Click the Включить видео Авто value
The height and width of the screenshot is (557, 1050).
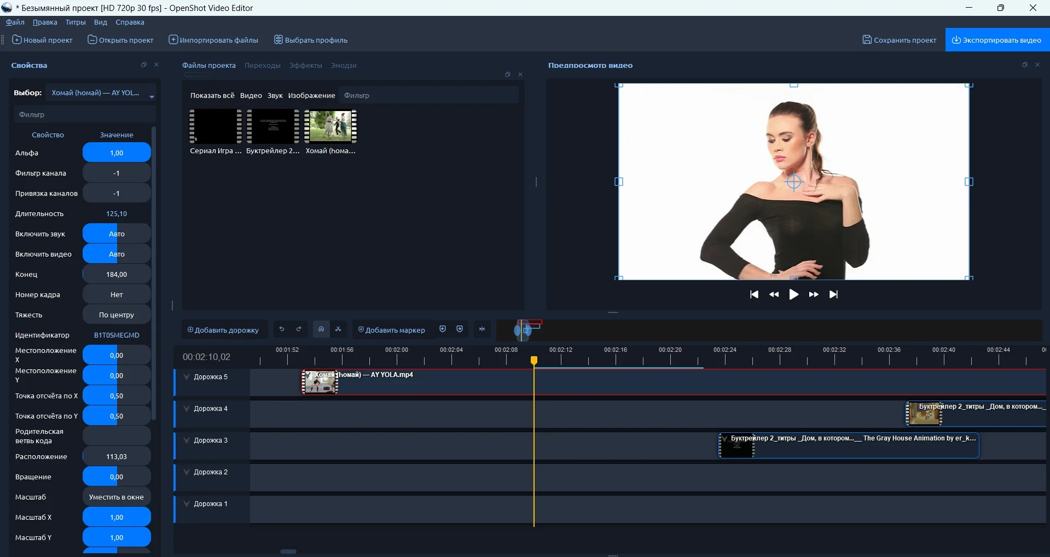click(x=117, y=254)
